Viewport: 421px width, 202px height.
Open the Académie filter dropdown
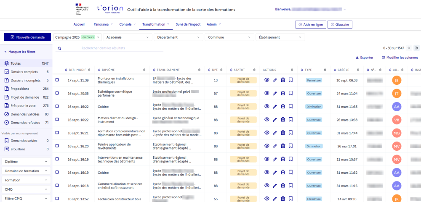pos(128,37)
